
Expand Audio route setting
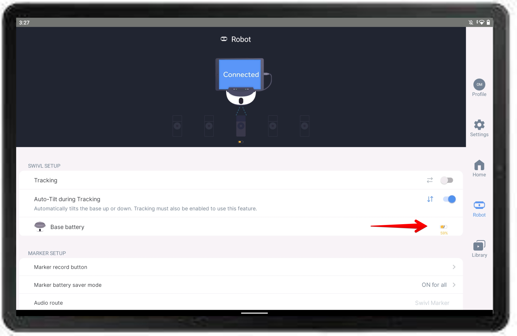(241, 302)
